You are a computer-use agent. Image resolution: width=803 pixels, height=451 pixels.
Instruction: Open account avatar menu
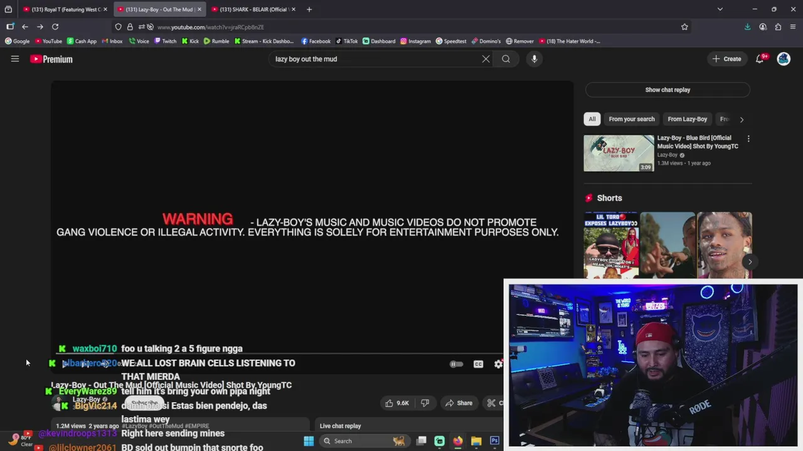(x=784, y=59)
